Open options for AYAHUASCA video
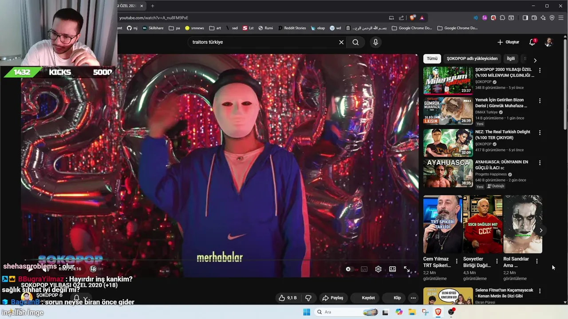The width and height of the screenshot is (568, 319). [x=540, y=163]
